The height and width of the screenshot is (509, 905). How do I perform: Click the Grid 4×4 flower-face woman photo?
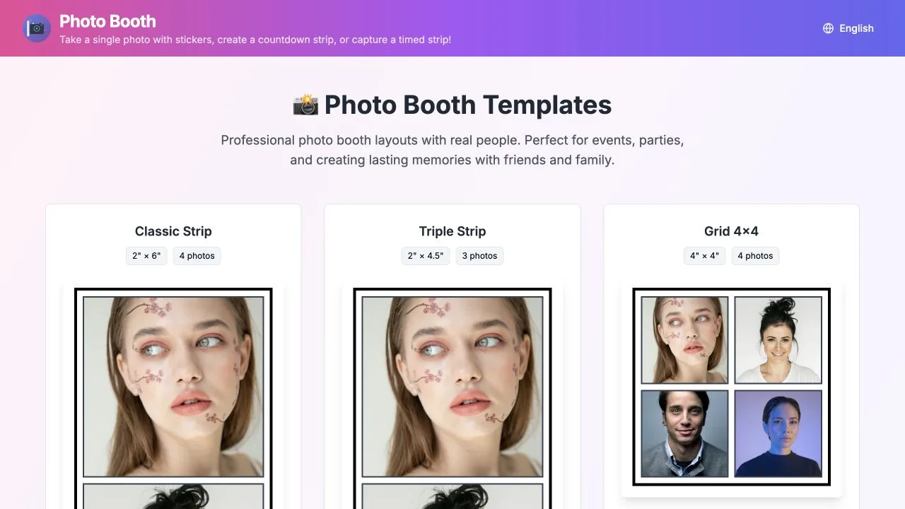pos(684,340)
